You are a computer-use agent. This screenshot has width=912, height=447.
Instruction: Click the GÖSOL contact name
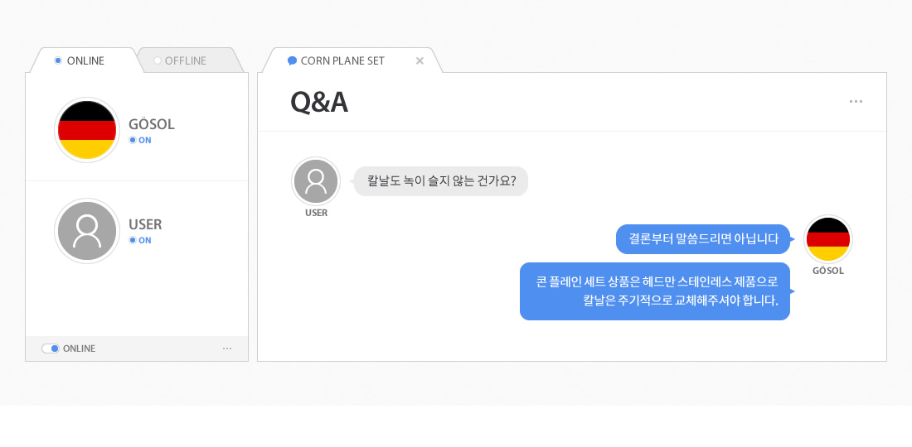(152, 124)
